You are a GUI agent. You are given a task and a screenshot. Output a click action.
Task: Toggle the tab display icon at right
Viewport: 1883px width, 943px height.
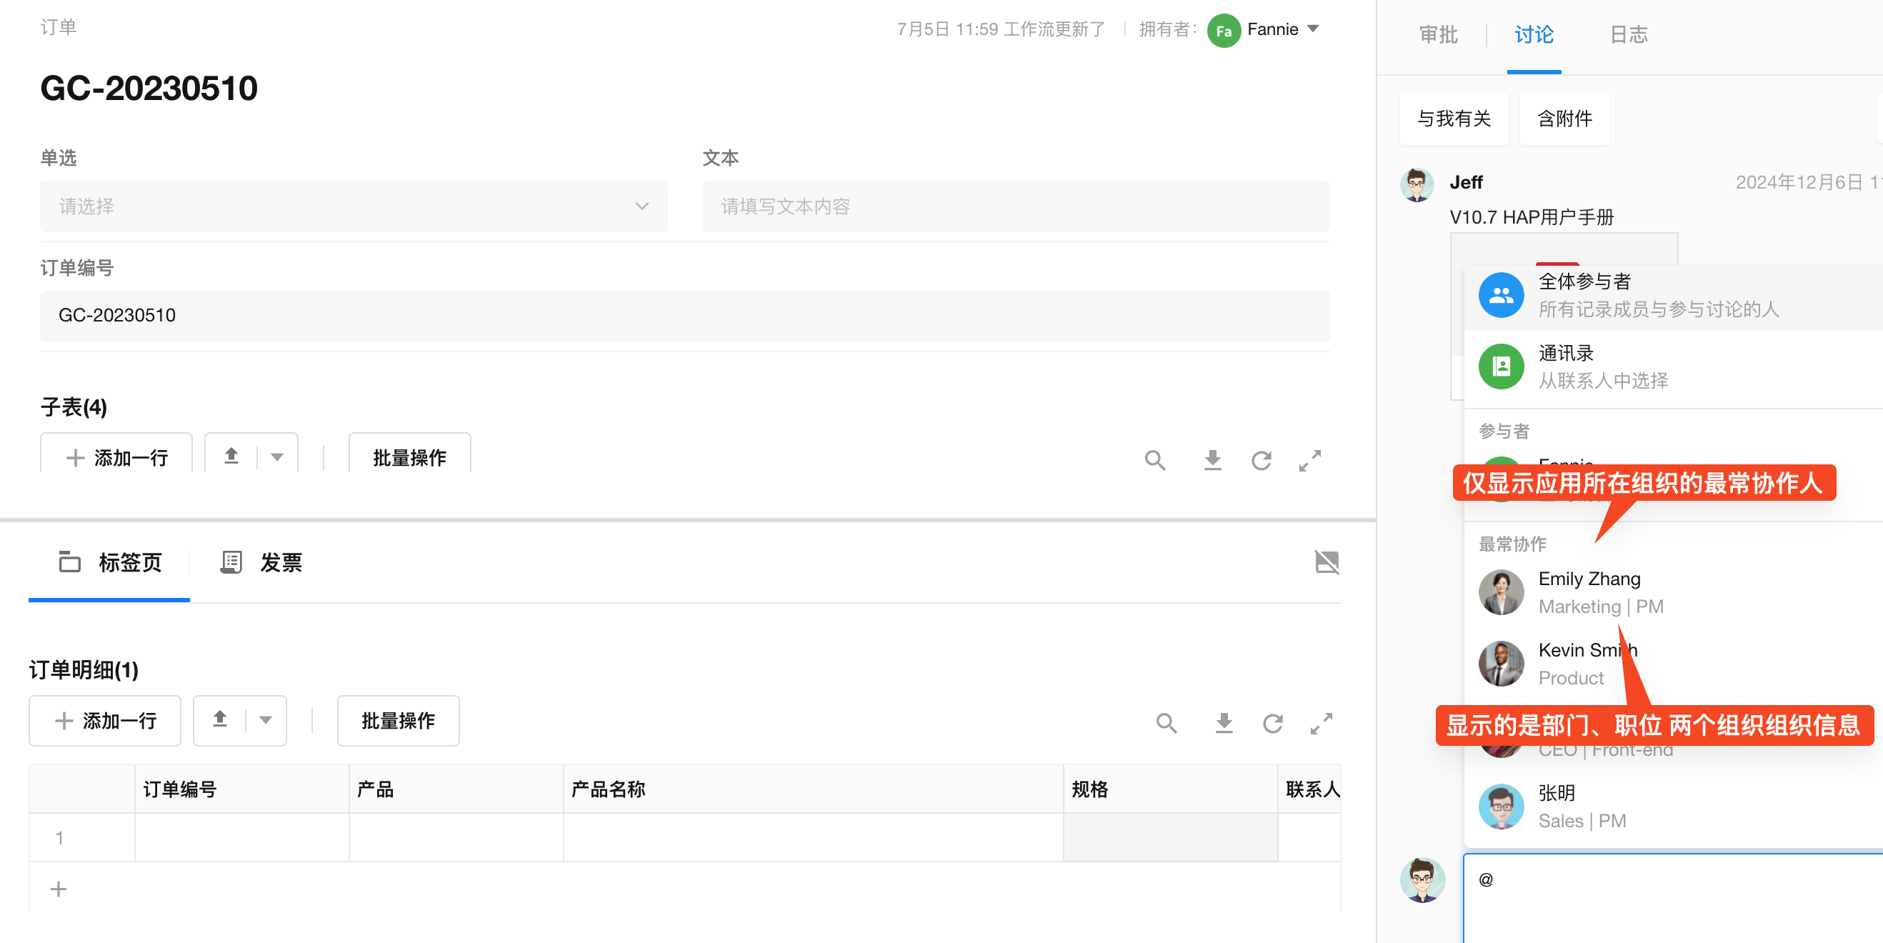point(1326,562)
